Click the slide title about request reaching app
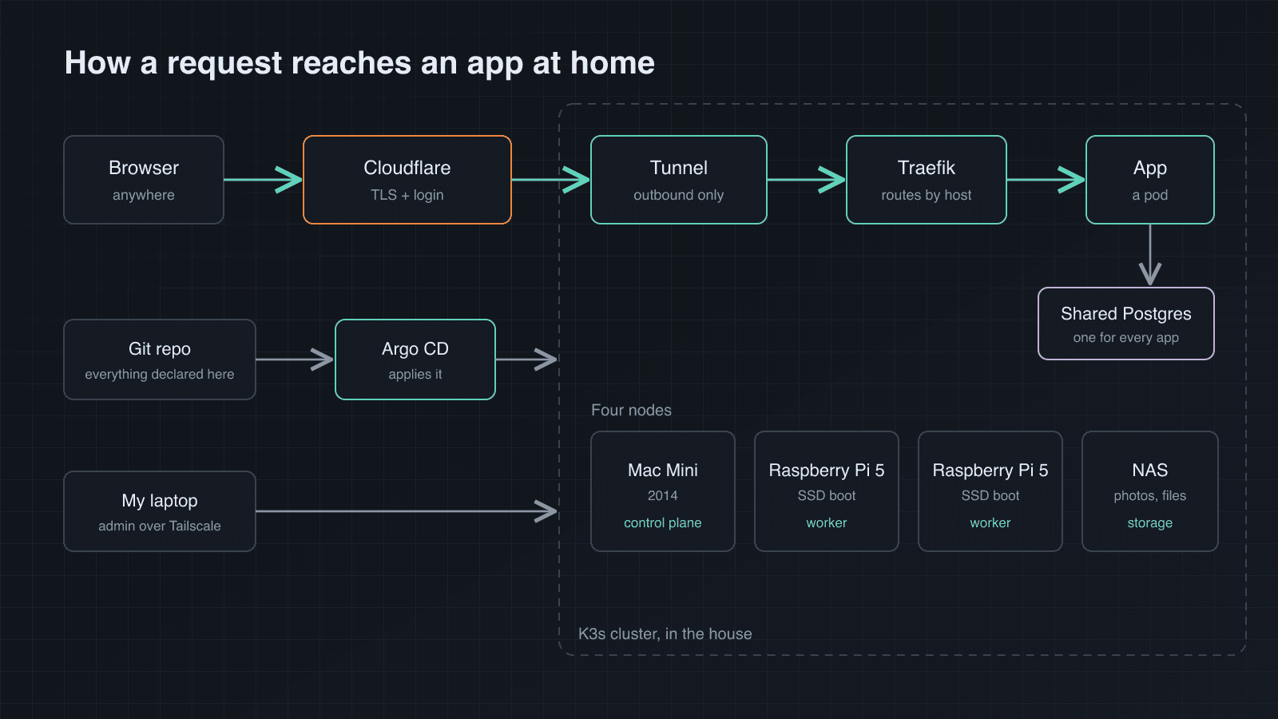 pos(359,63)
